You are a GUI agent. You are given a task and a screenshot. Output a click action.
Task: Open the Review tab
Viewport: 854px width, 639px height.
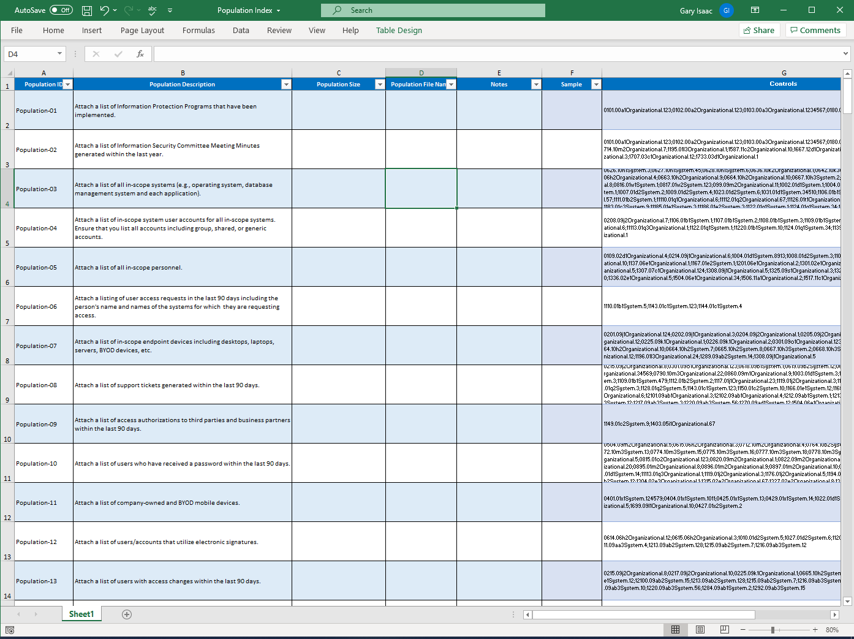[279, 30]
